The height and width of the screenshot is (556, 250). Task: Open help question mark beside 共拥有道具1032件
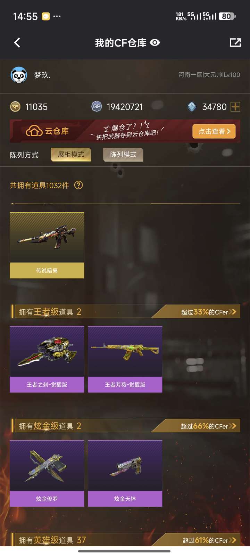click(79, 185)
